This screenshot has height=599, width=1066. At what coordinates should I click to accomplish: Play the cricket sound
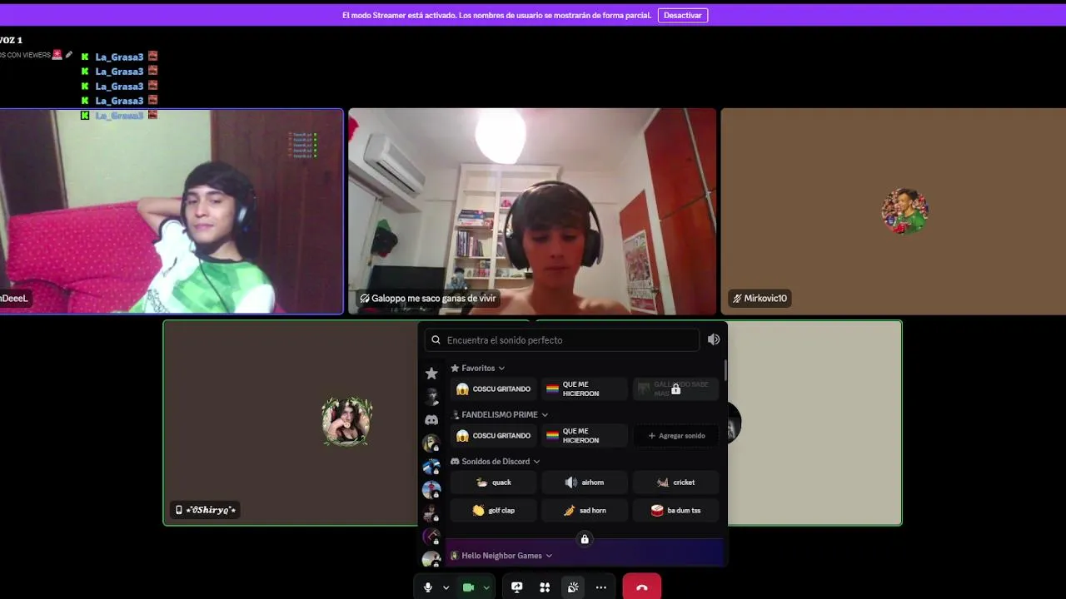675,483
